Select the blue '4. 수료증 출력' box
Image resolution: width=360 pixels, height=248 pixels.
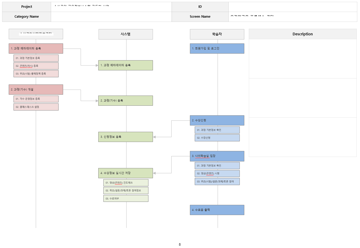pyautogui.click(x=217, y=210)
